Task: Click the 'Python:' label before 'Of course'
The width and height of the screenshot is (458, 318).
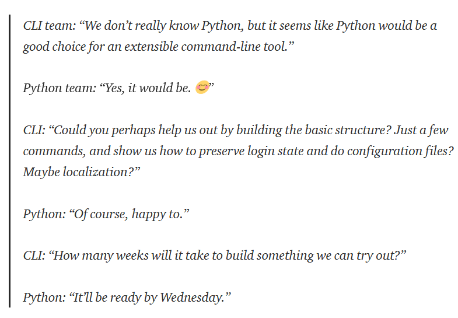Action: pos(44,214)
